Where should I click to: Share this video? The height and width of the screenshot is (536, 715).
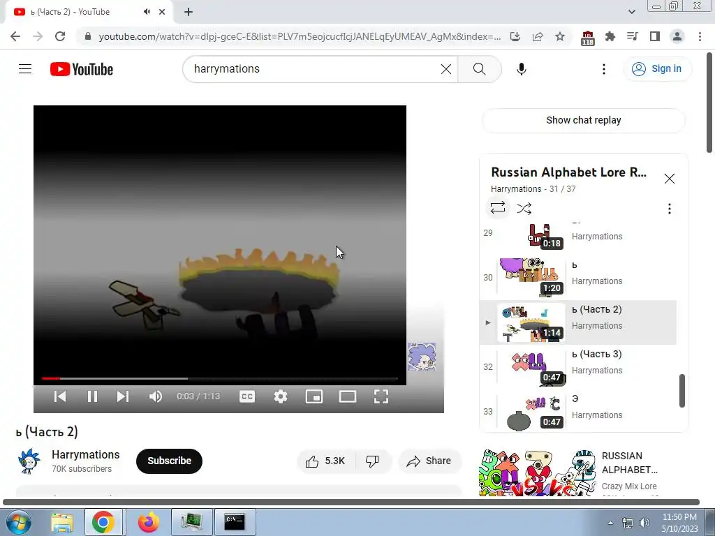pyautogui.click(x=429, y=461)
